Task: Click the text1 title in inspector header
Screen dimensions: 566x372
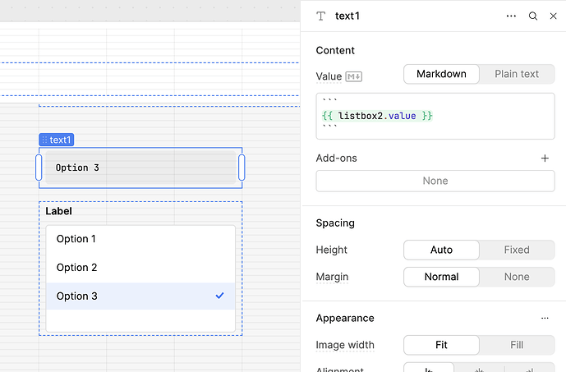Action: (x=347, y=16)
